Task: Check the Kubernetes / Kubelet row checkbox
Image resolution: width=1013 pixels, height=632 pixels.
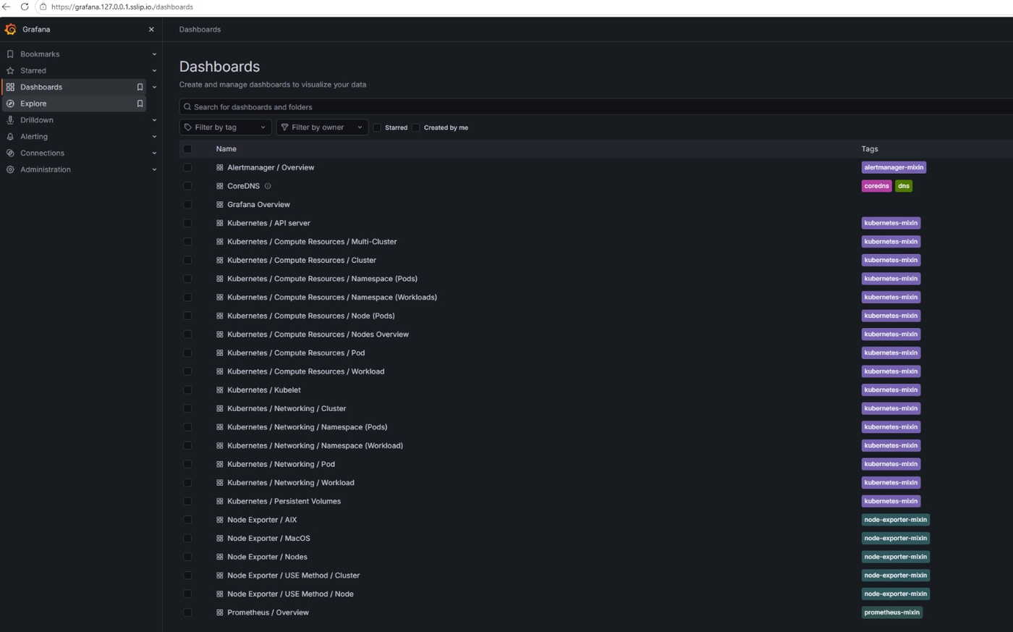Action: point(187,390)
